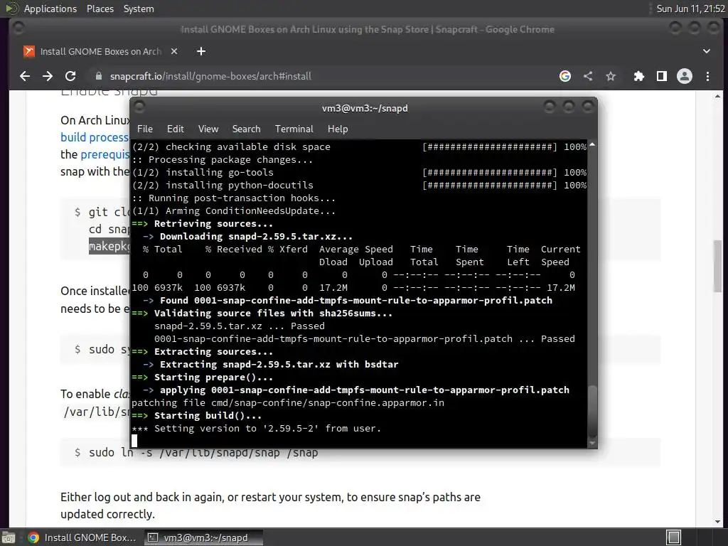Click Chrome's back navigation arrow
The height and width of the screenshot is (546, 728).
point(25,76)
